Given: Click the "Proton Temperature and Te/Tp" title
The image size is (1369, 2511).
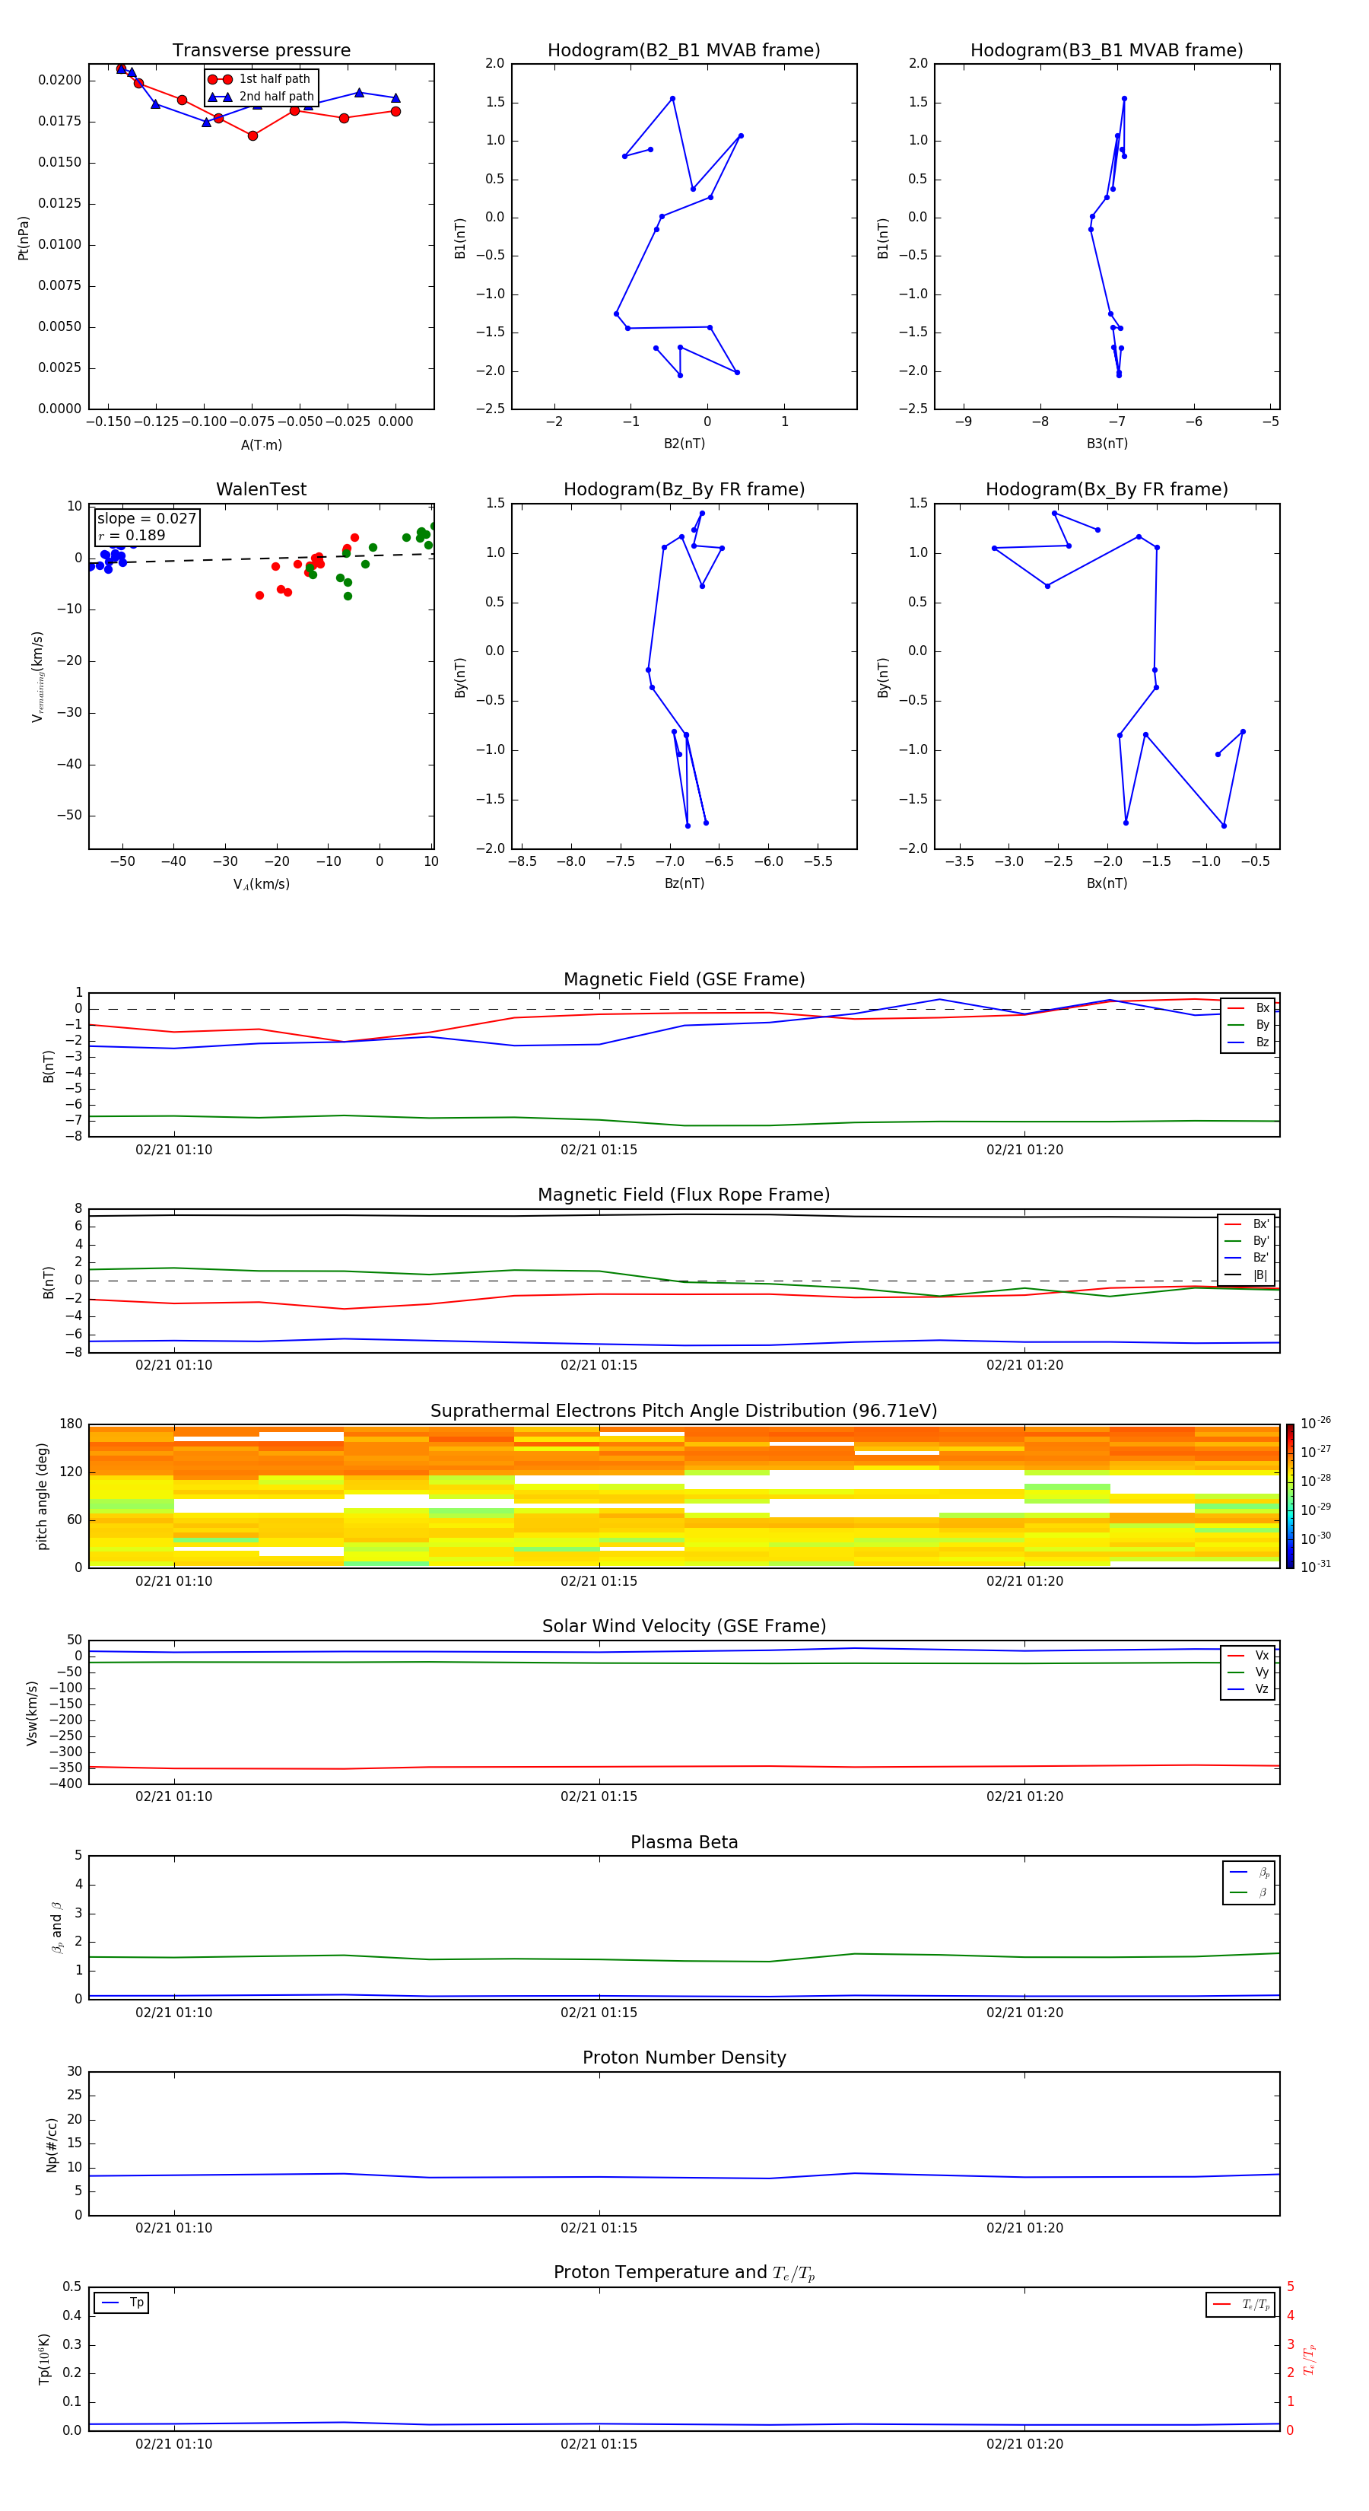Looking at the screenshot, I should (x=684, y=2273).
